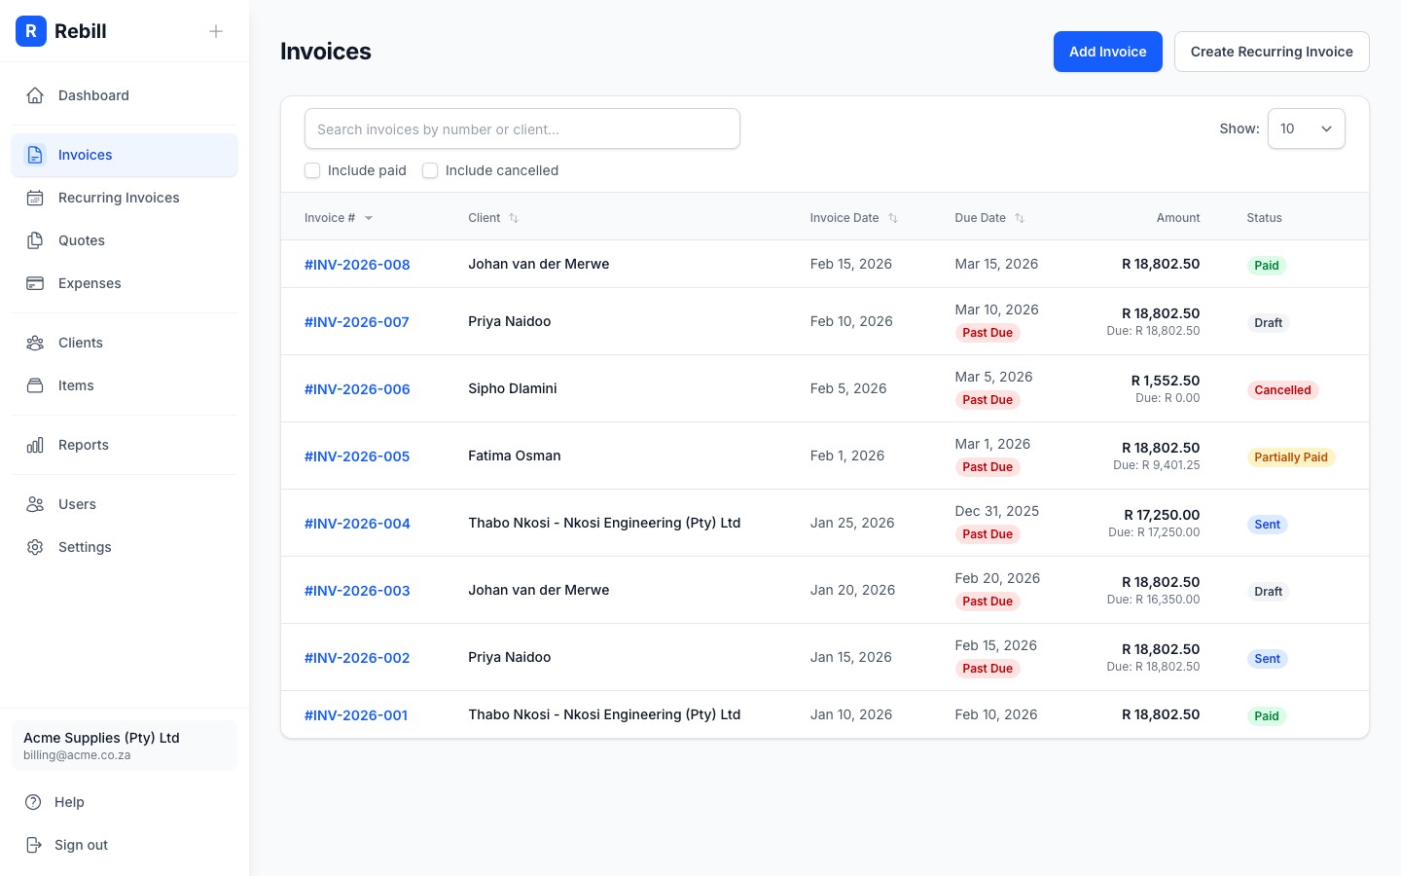The image size is (1401, 876).
Task: Open invoice #INV-2026-005 link
Action: [x=357, y=456]
